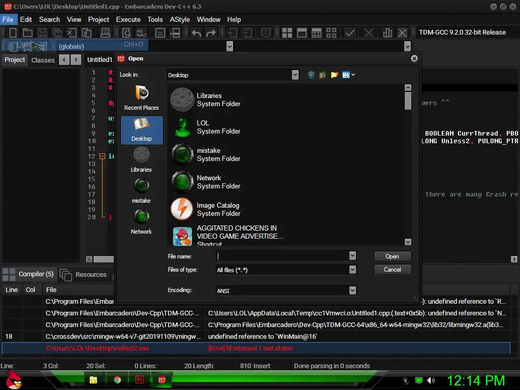This screenshot has width=520, height=390.
Task: Click the Cancel button in dialog
Action: pos(393,270)
